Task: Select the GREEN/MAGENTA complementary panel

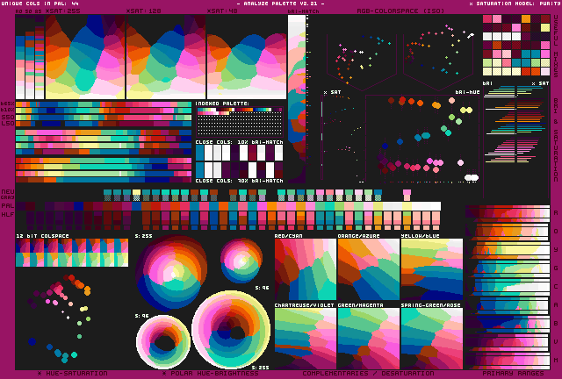Action: click(x=369, y=339)
